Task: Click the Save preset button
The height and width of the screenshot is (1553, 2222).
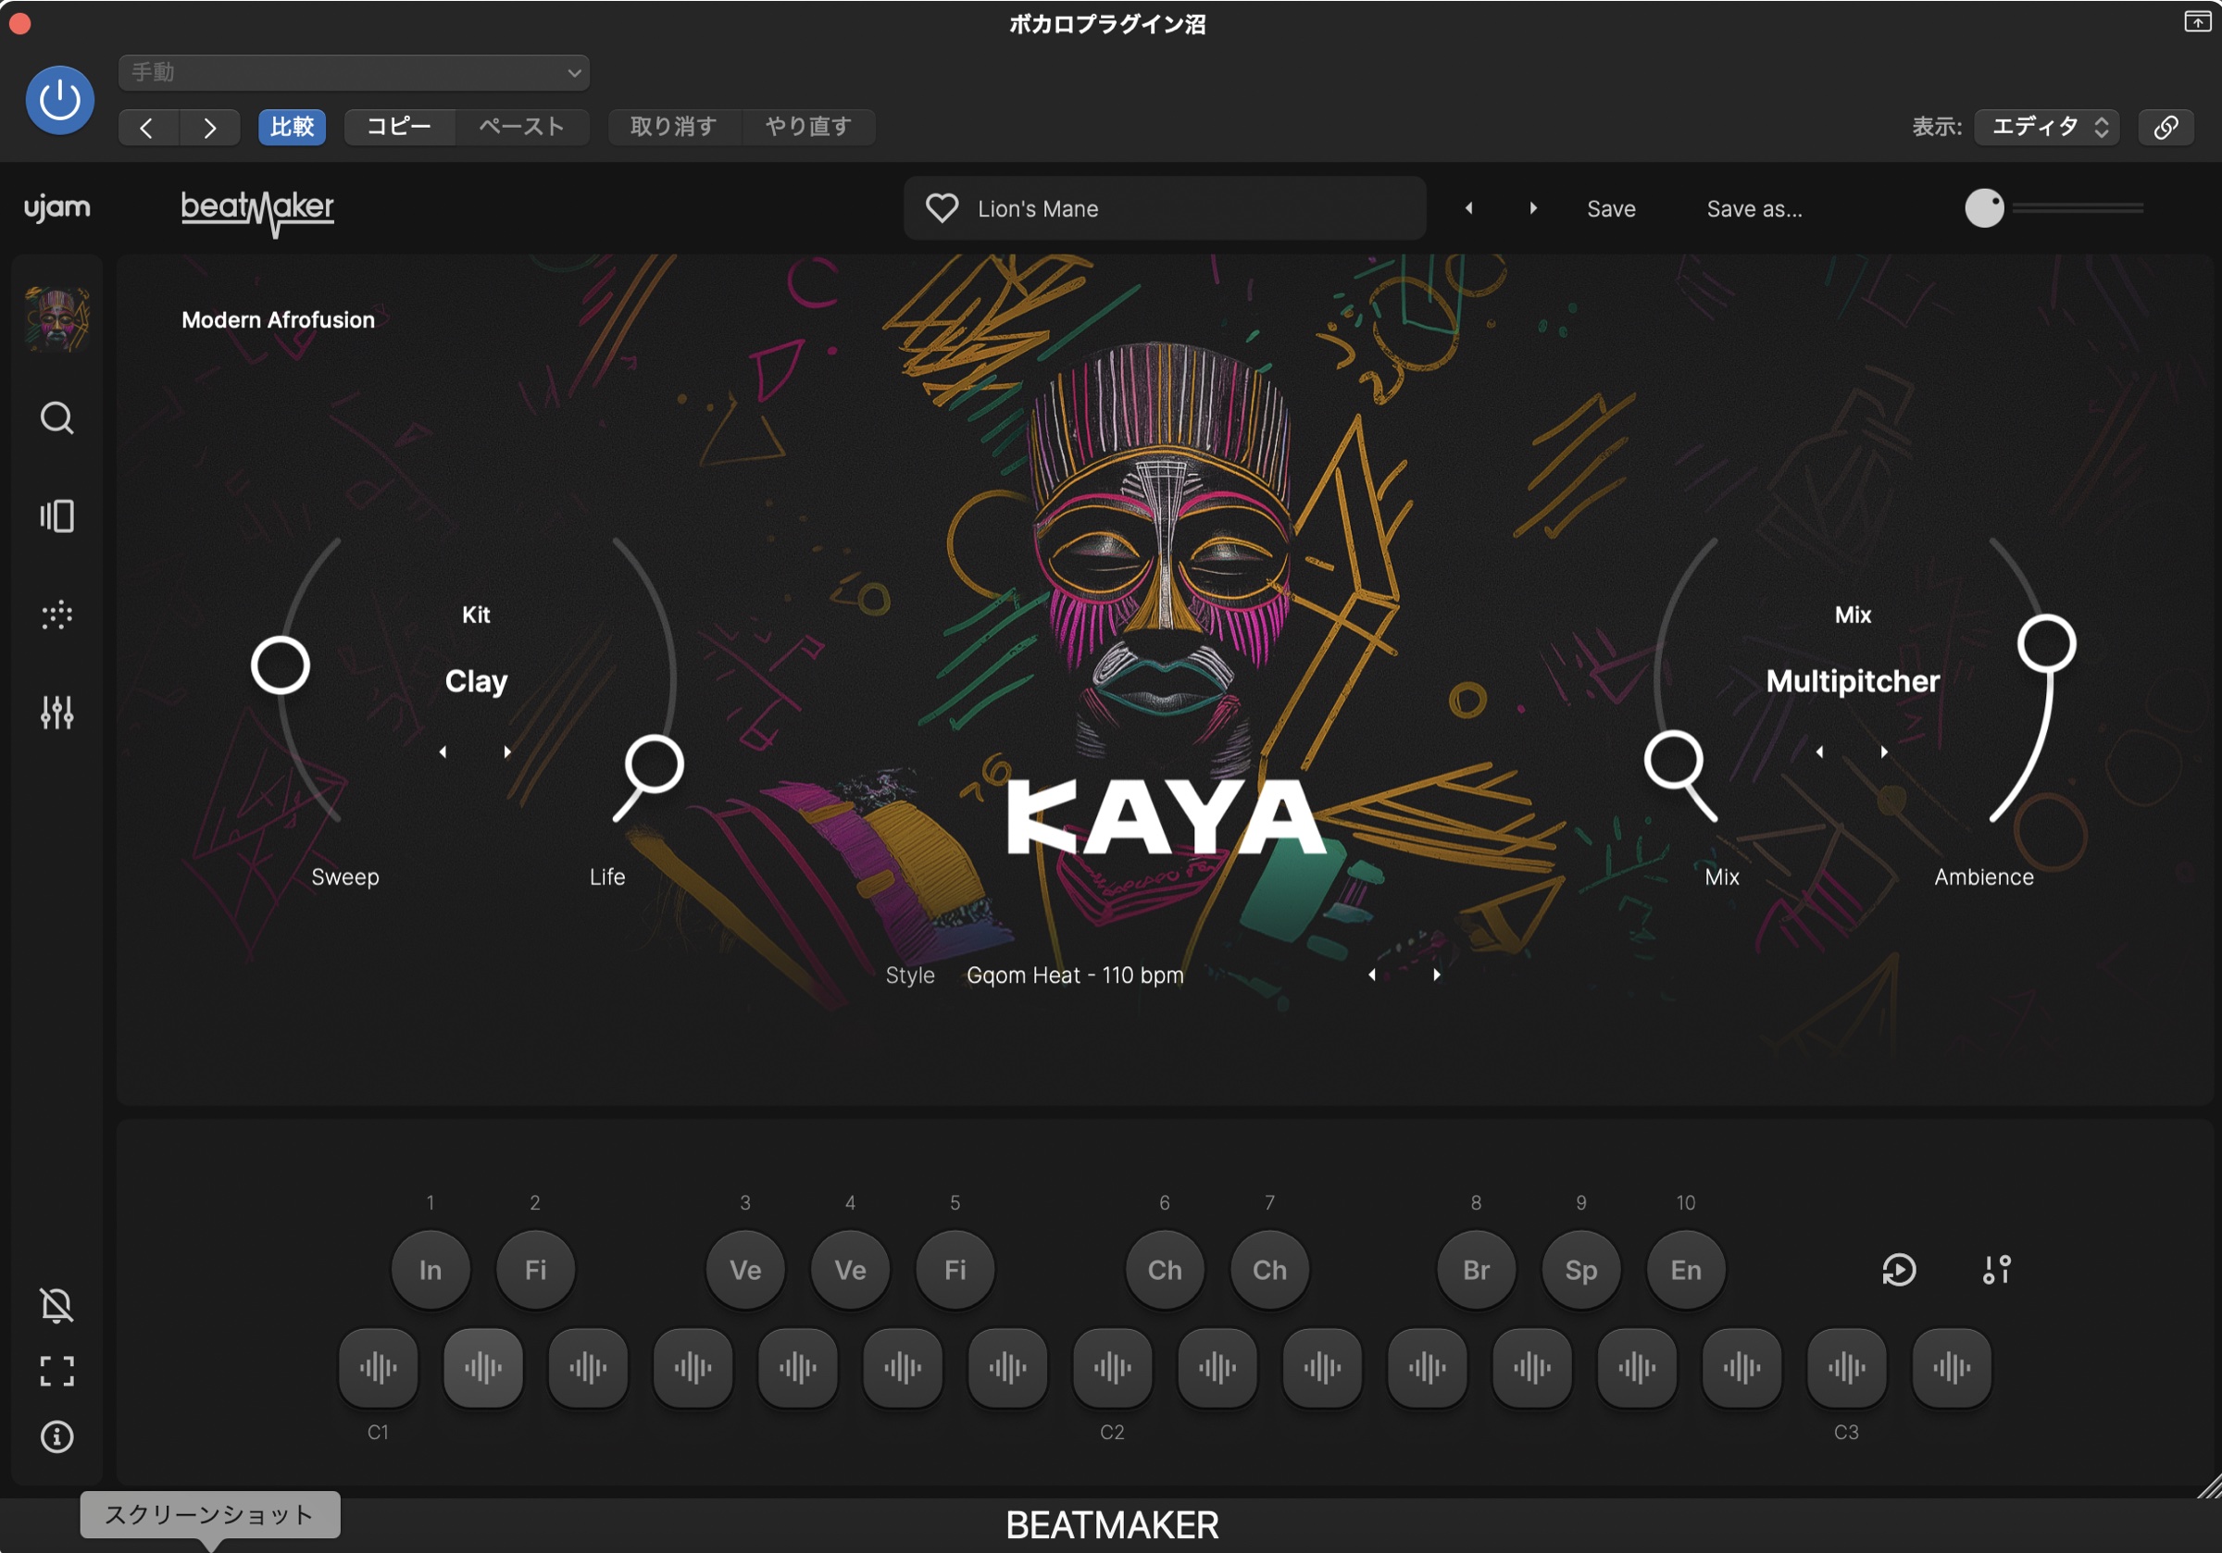Action: 1611,209
